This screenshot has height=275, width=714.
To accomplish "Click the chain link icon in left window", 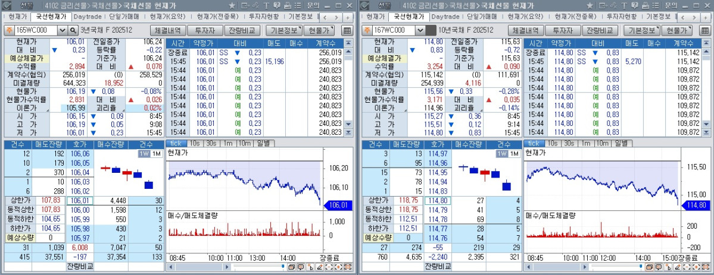I will pos(256,5).
